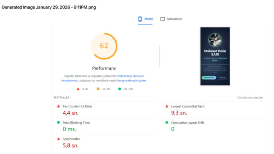The width and height of the screenshot is (274, 154).
Task: Click the '0 ms.' value
Action: coord(69,129)
